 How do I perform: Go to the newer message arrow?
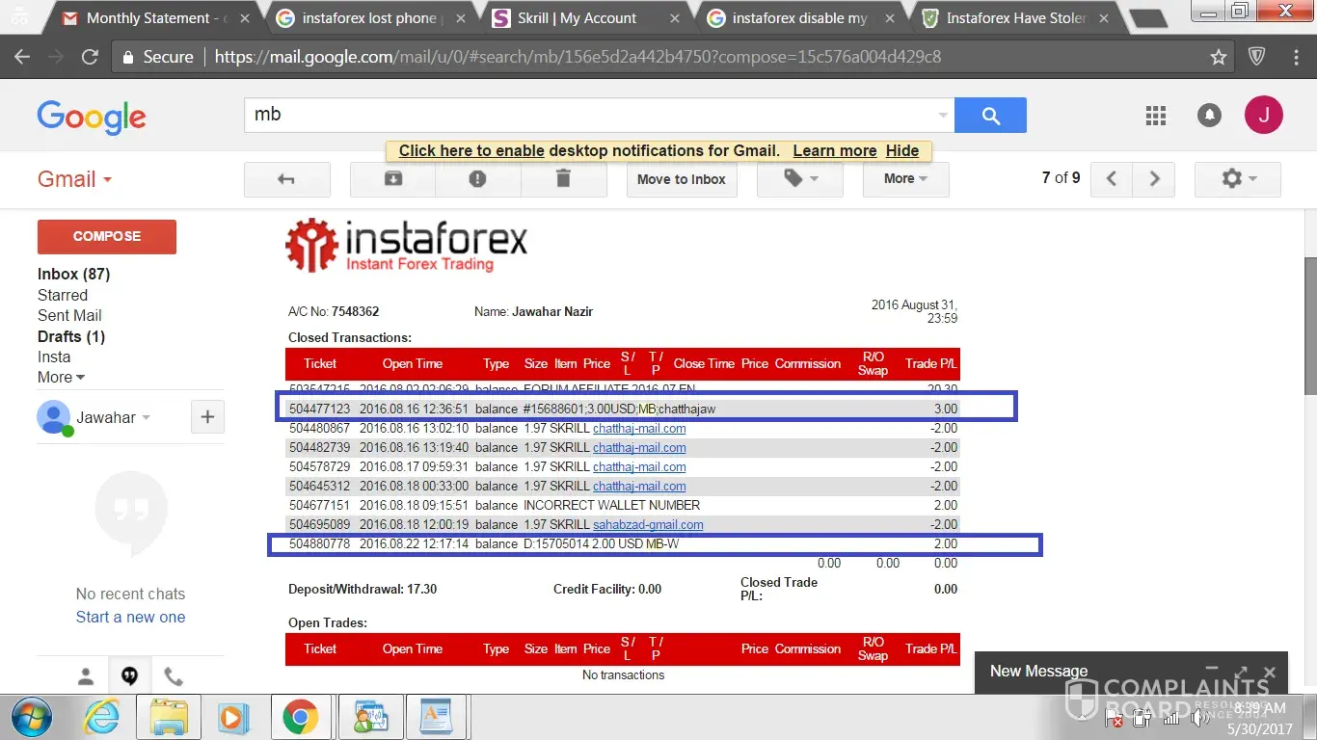(x=1112, y=179)
